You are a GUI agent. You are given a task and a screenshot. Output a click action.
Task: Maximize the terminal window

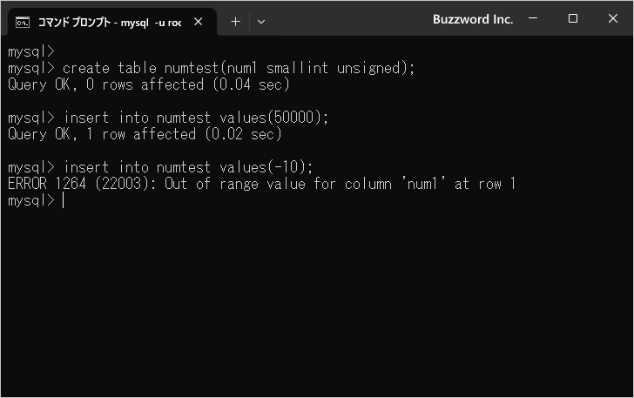tap(572, 18)
